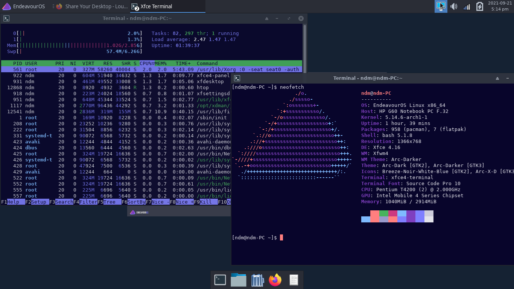Viewport: 514px width, 289px height.
Task: Click the battery charging tray icon
Action: pos(479,6)
